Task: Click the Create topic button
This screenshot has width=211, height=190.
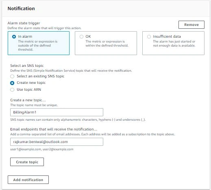Action: pos(27,162)
